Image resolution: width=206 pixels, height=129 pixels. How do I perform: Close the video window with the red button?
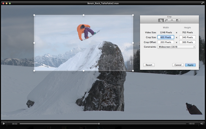(3, 3)
